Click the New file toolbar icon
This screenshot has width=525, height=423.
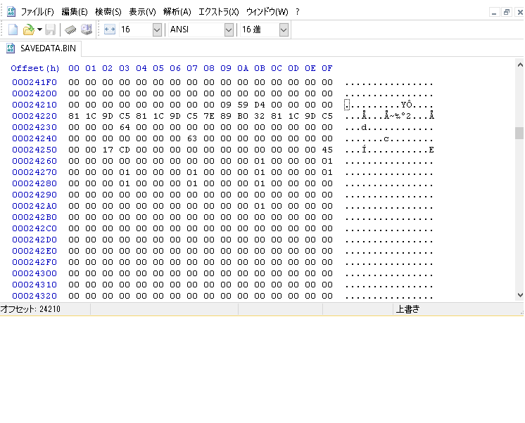(13, 30)
